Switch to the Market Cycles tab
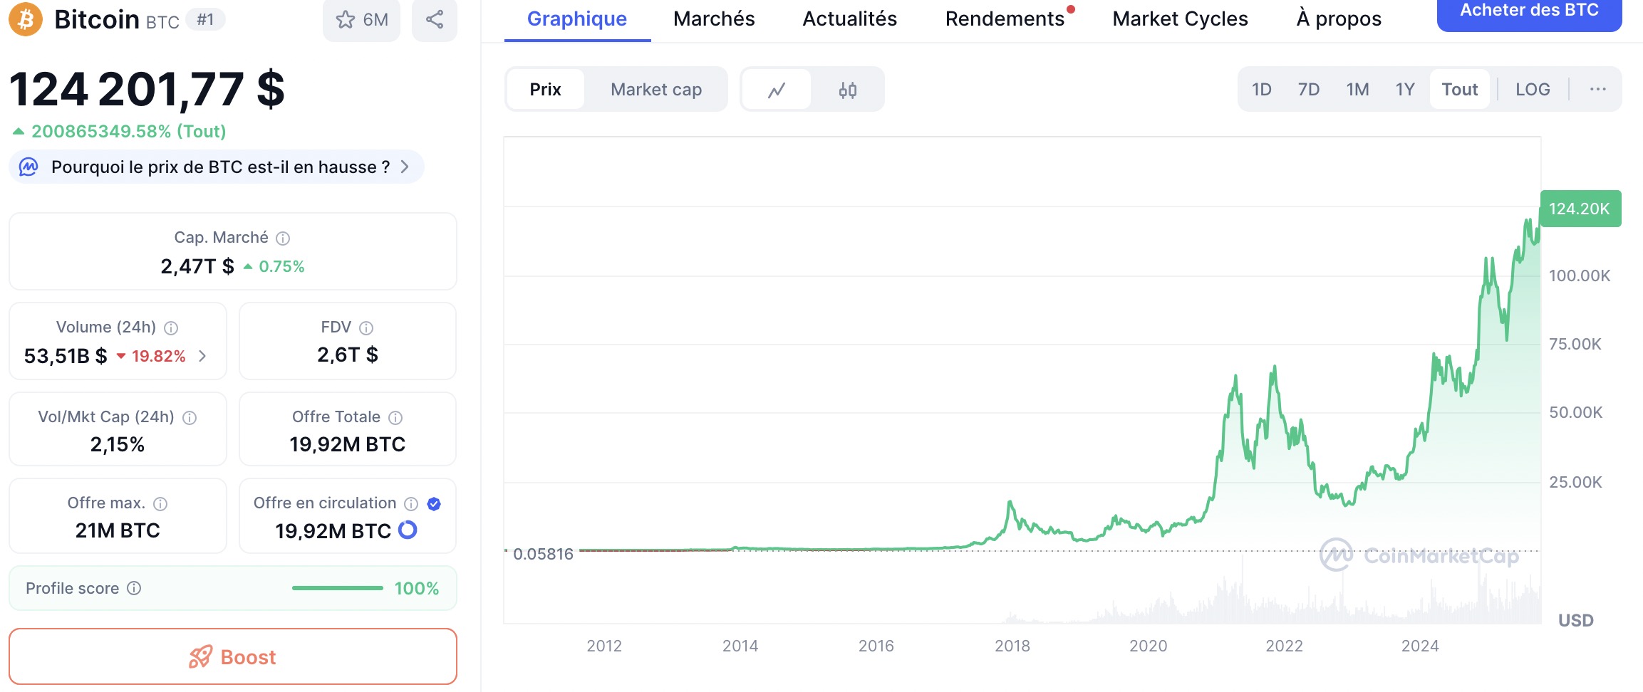Image resolution: width=1643 pixels, height=692 pixels. click(x=1180, y=19)
